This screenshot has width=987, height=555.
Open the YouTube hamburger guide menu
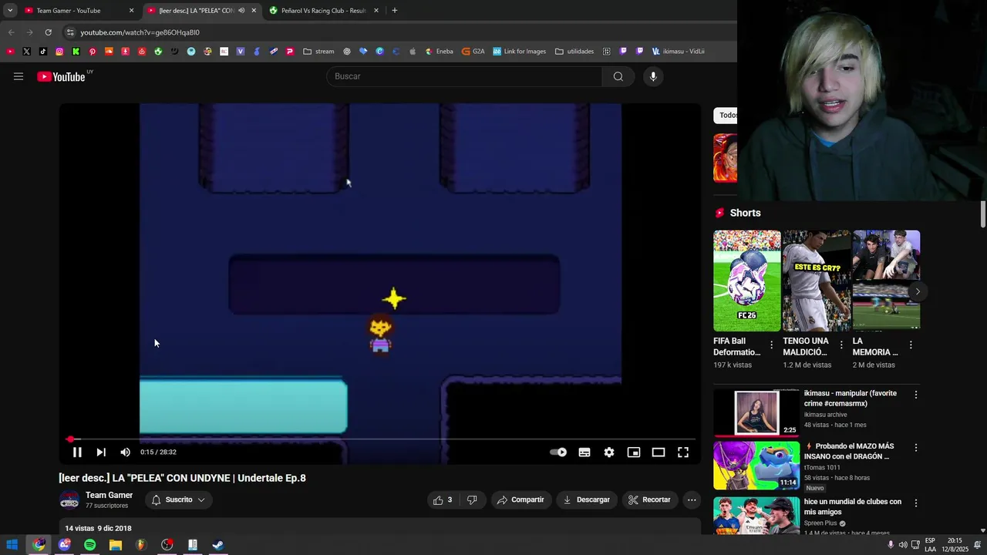pos(19,76)
